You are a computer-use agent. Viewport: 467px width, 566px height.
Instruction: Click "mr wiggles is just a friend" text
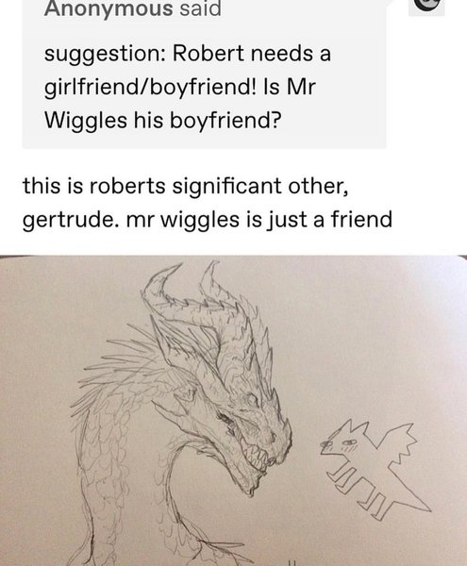click(x=259, y=220)
